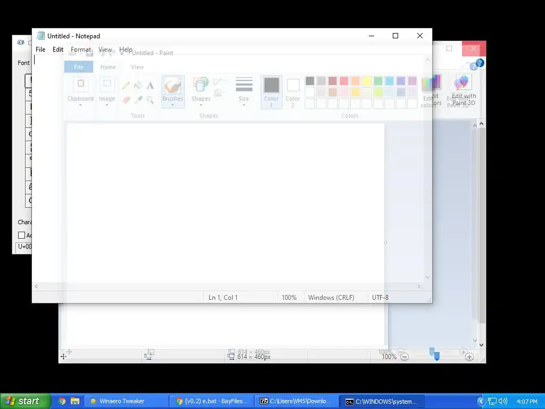Image resolution: width=545 pixels, height=409 pixels.
Task: Open Paint Help with the blue question mark icon
Action: (480, 63)
